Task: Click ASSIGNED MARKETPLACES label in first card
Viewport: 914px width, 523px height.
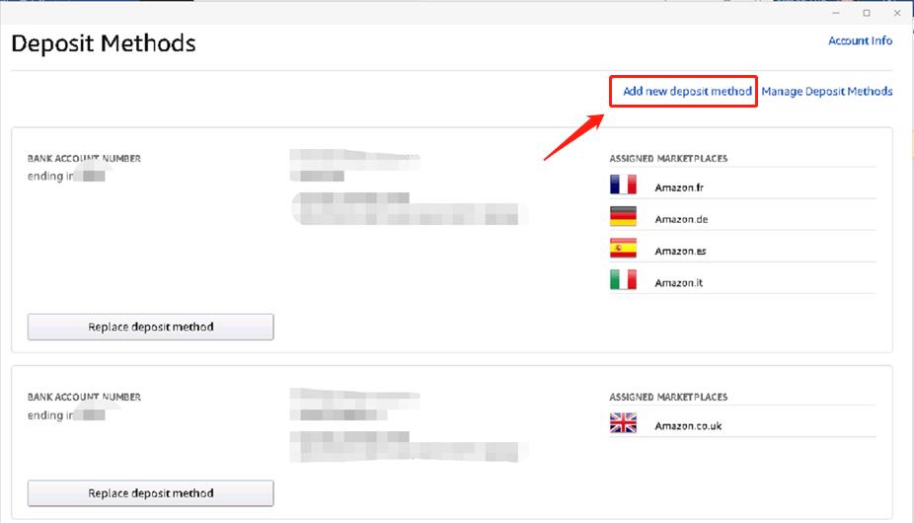Action: click(668, 159)
